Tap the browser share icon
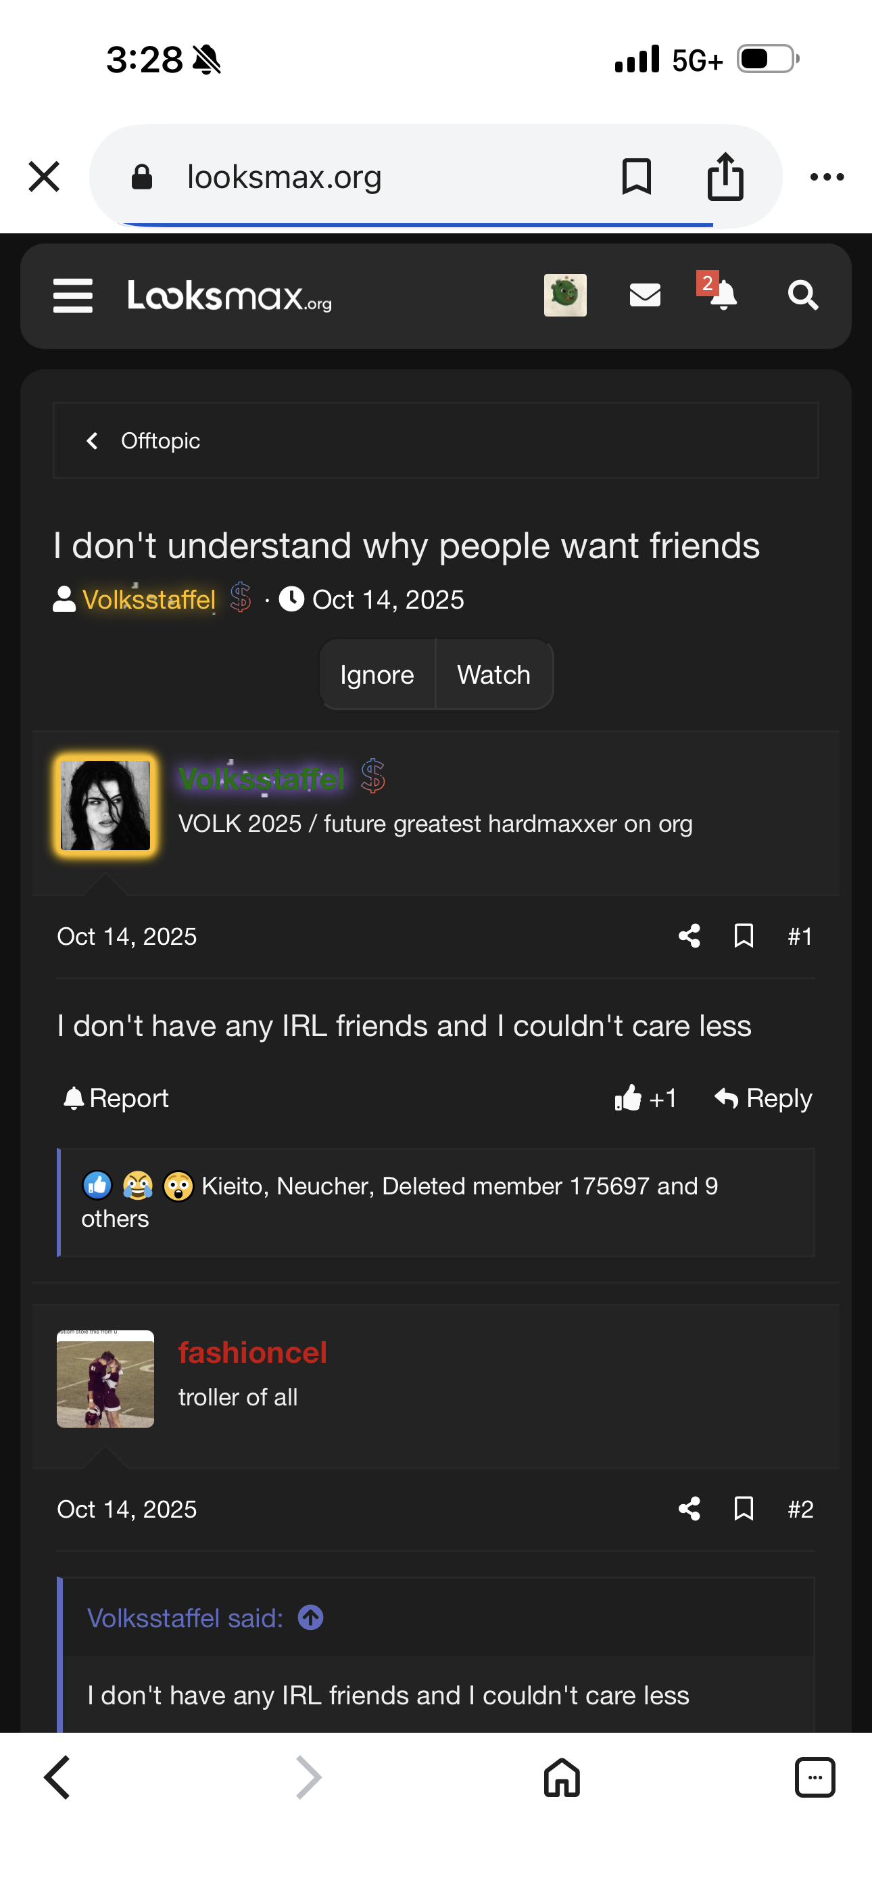Image resolution: width=872 pixels, height=1891 pixels. tap(725, 176)
